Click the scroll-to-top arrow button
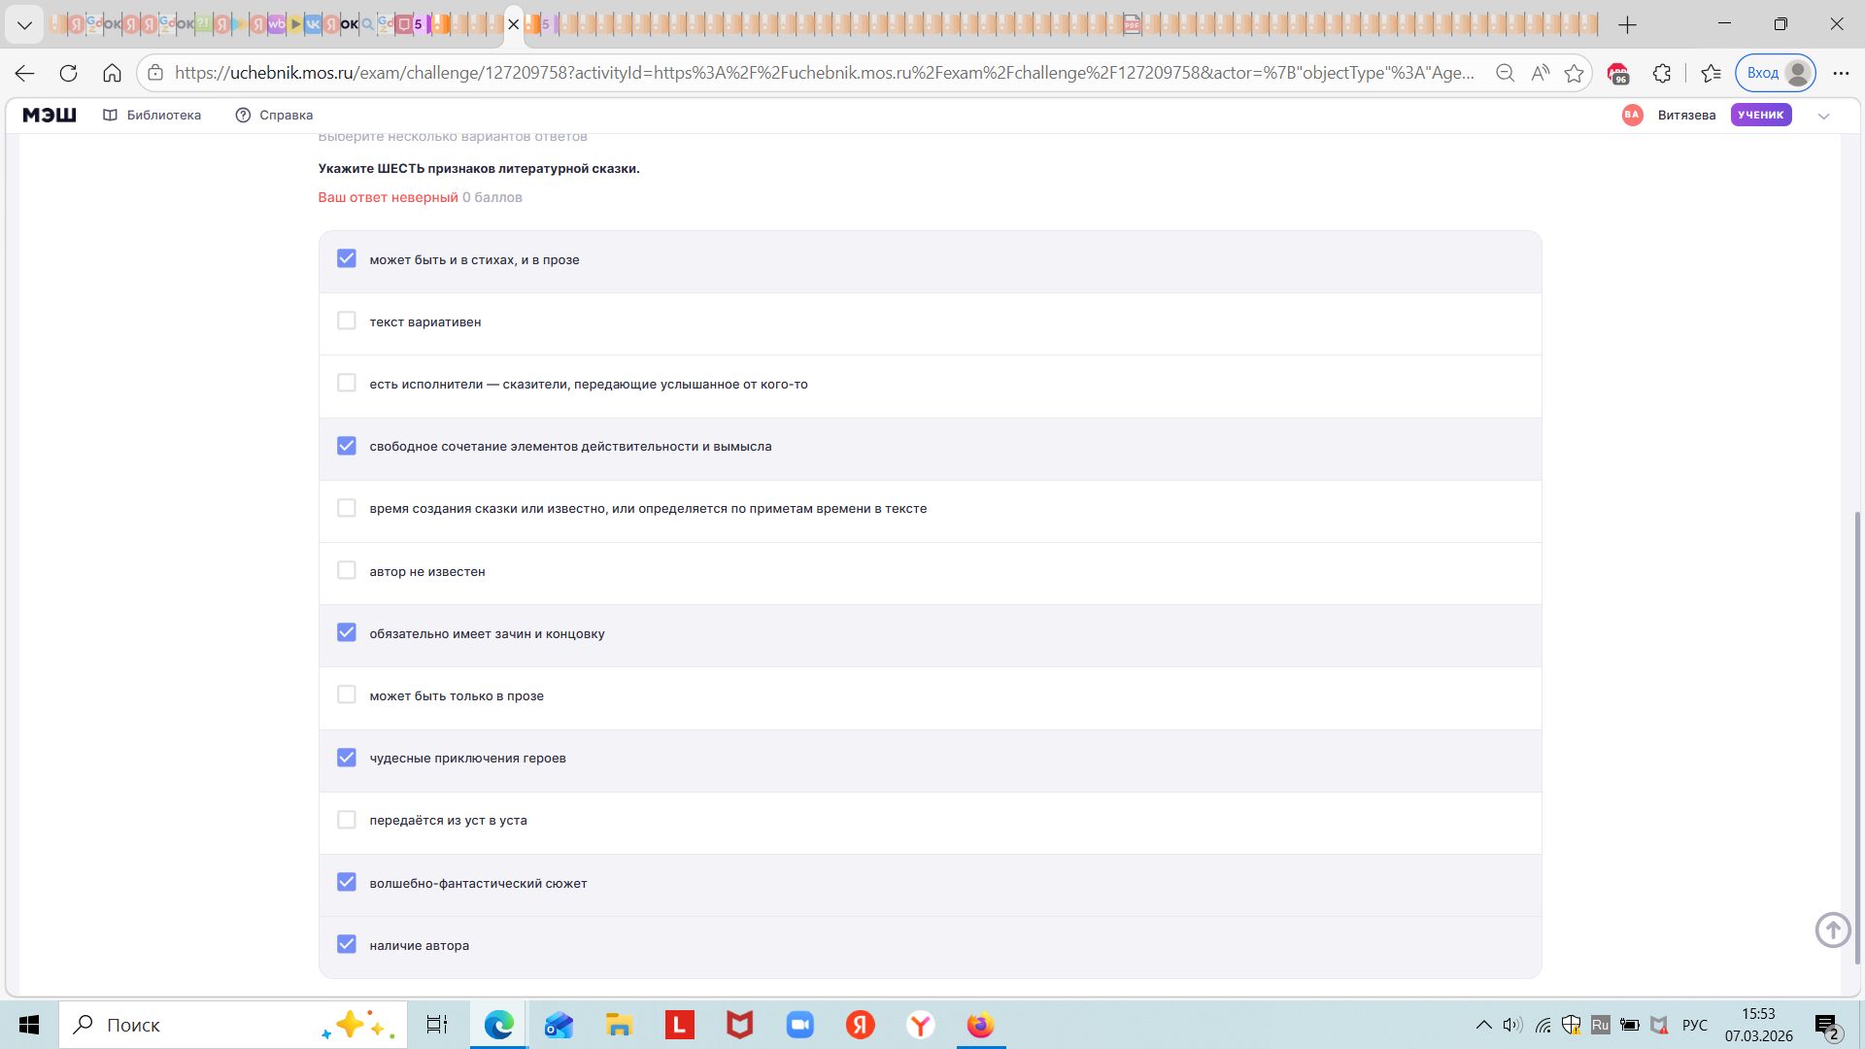Screen dimensions: 1865x1049 tap(1833, 930)
